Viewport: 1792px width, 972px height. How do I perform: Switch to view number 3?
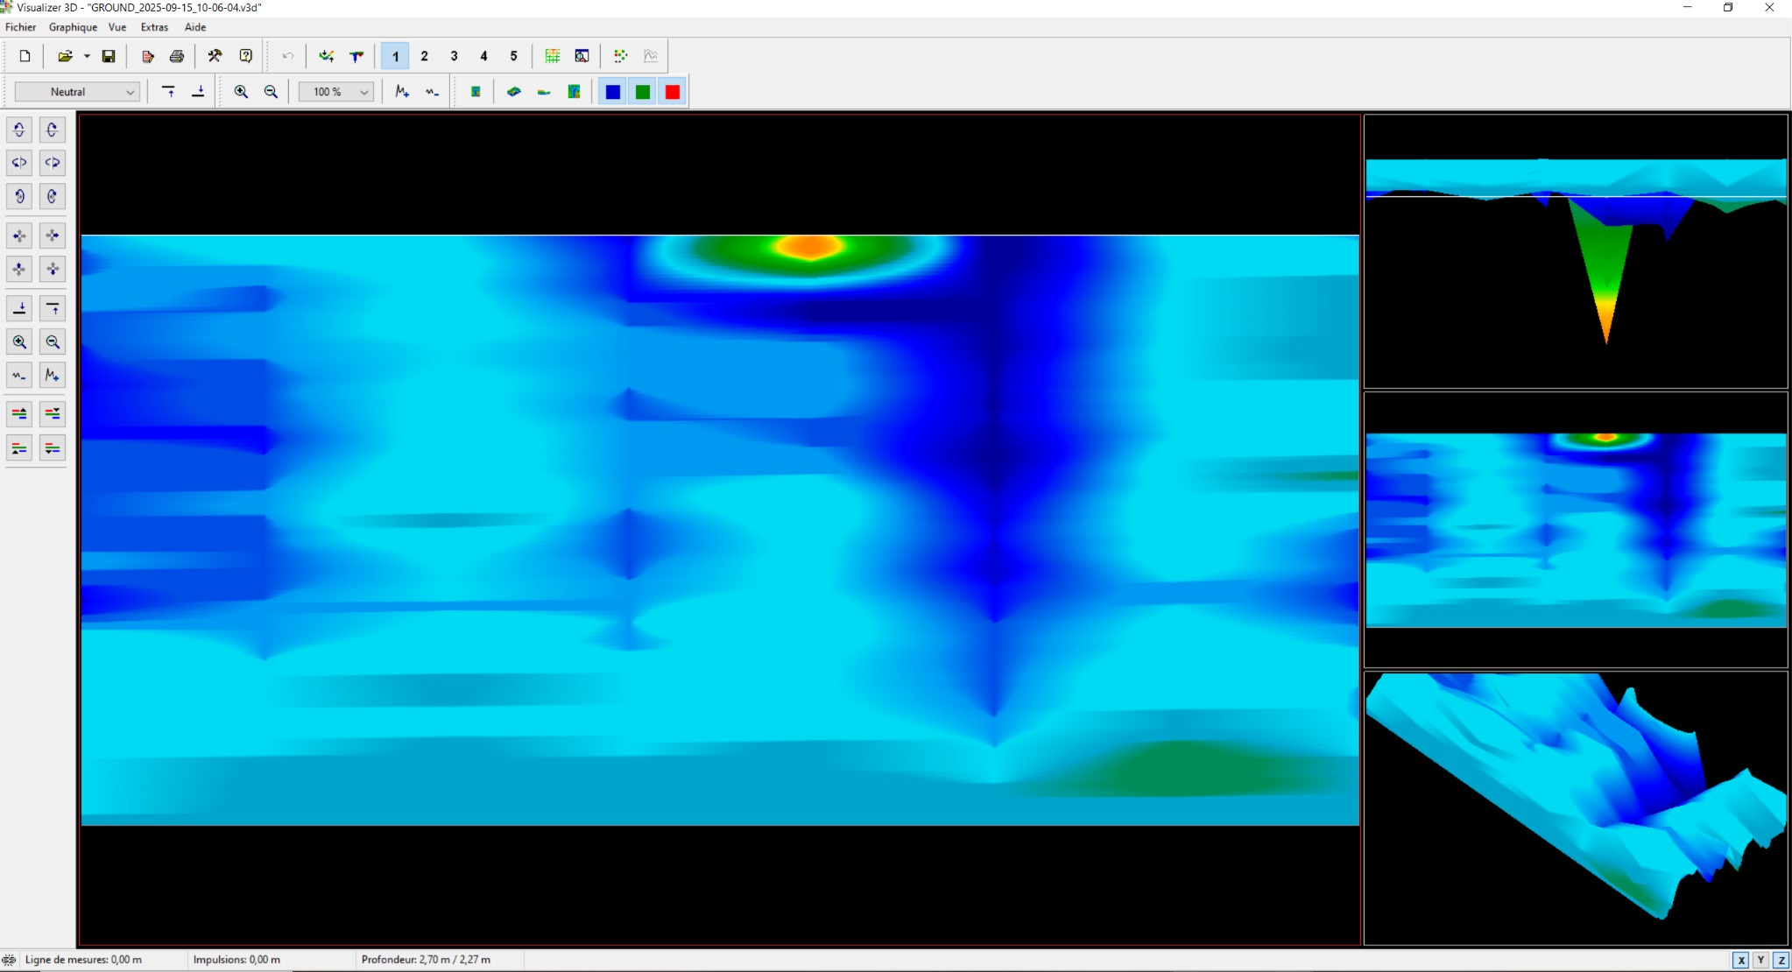point(454,56)
